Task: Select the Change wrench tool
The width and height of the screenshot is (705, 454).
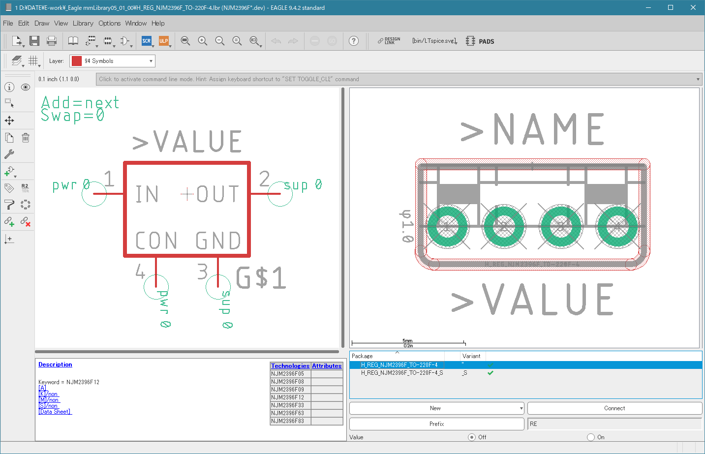Action: (x=9, y=154)
